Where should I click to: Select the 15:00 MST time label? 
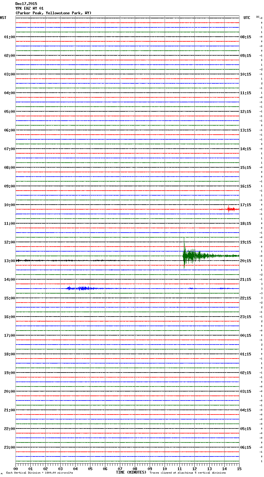tap(10, 298)
